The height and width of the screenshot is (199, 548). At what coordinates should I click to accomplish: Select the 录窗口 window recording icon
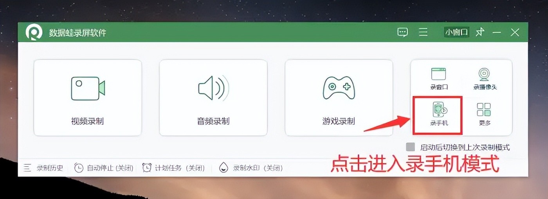439,78
